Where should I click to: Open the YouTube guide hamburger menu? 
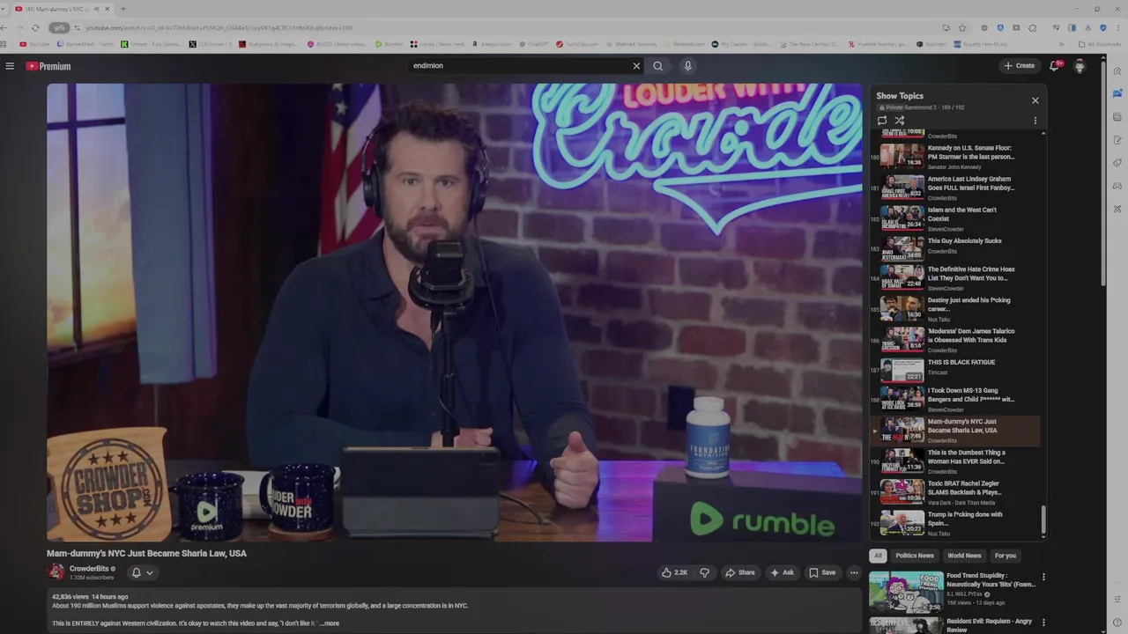pos(10,66)
